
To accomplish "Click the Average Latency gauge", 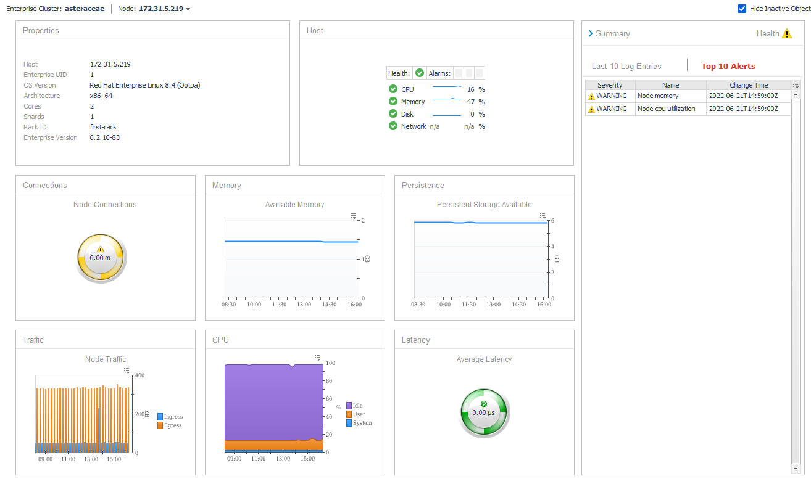I will click(485, 412).
